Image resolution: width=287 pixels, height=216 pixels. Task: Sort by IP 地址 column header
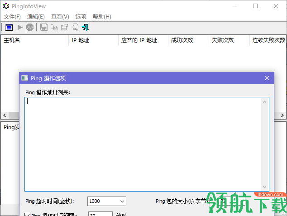(x=94, y=40)
